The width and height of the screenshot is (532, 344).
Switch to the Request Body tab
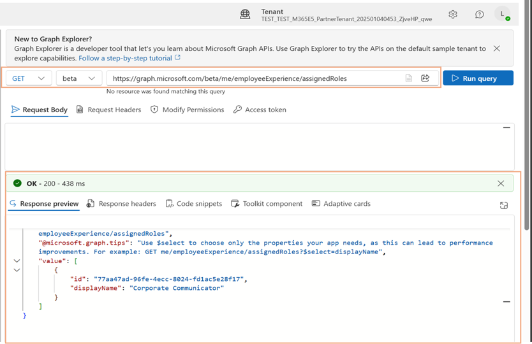coord(40,110)
